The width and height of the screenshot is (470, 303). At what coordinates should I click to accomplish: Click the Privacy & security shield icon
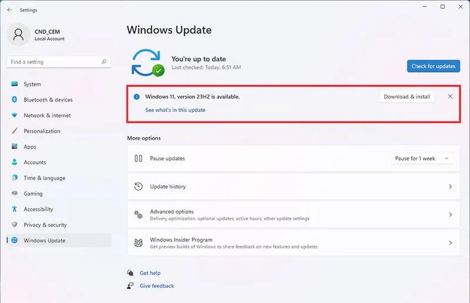tap(14, 224)
